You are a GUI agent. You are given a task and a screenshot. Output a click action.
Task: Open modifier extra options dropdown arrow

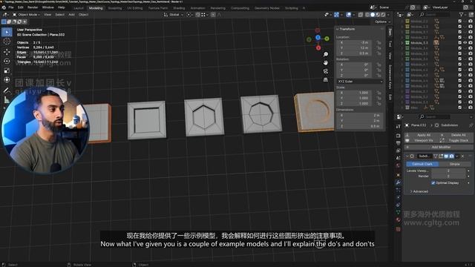[x=457, y=156]
